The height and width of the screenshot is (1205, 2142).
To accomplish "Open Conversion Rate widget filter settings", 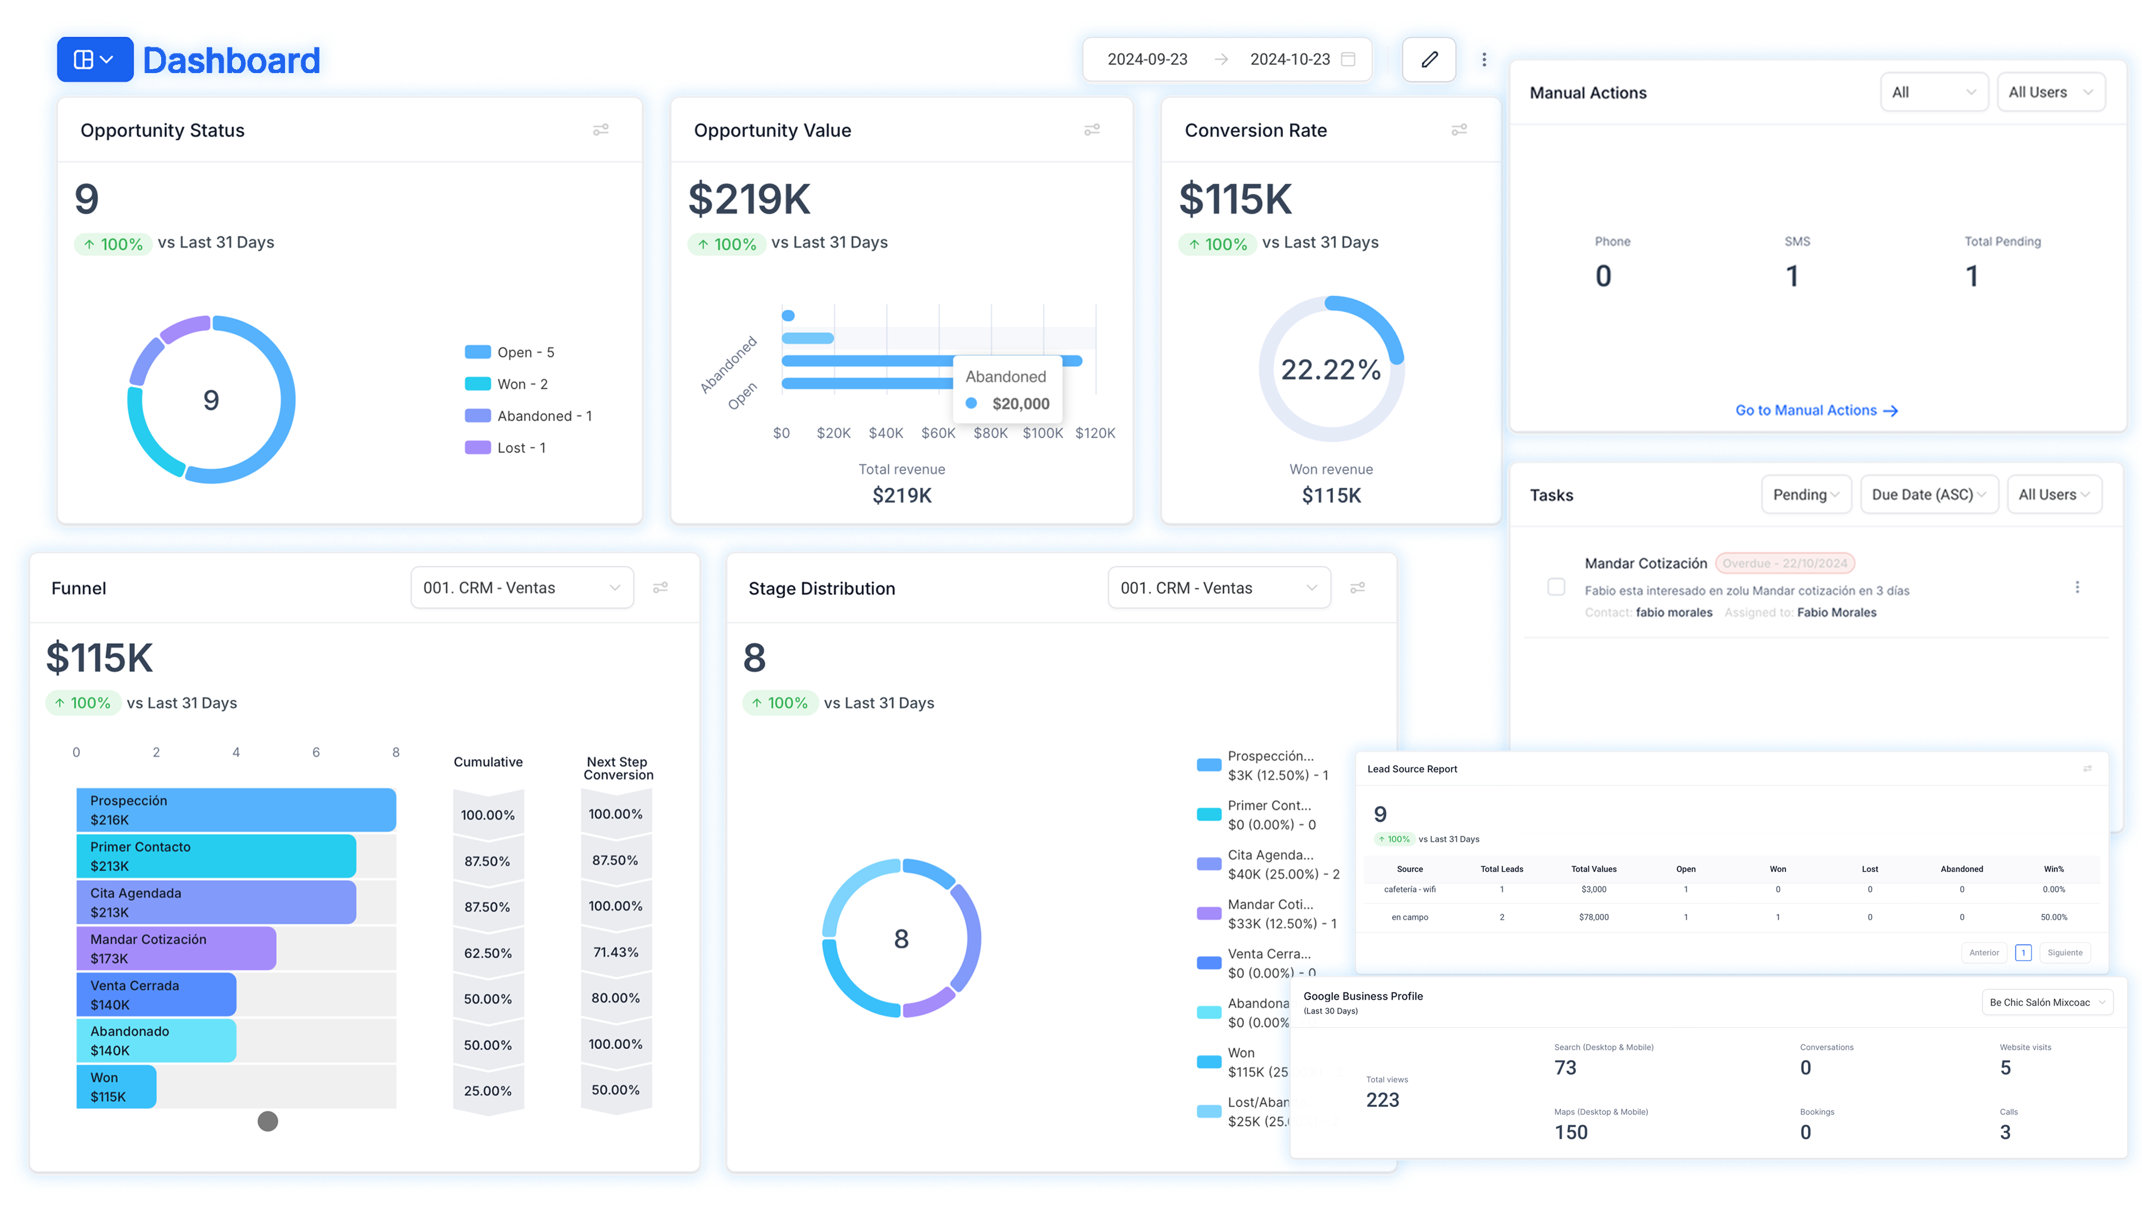I will 1459,130.
